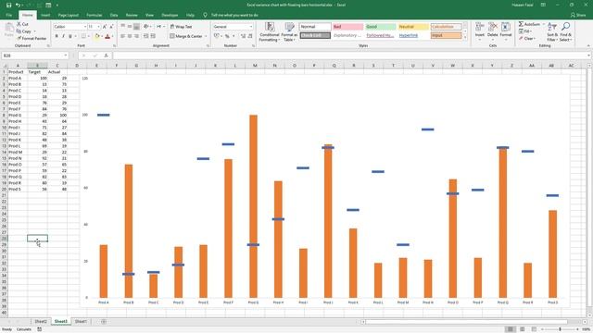This screenshot has height=333, width=593.
Task: Toggle Italic formatting
Action: point(63,36)
